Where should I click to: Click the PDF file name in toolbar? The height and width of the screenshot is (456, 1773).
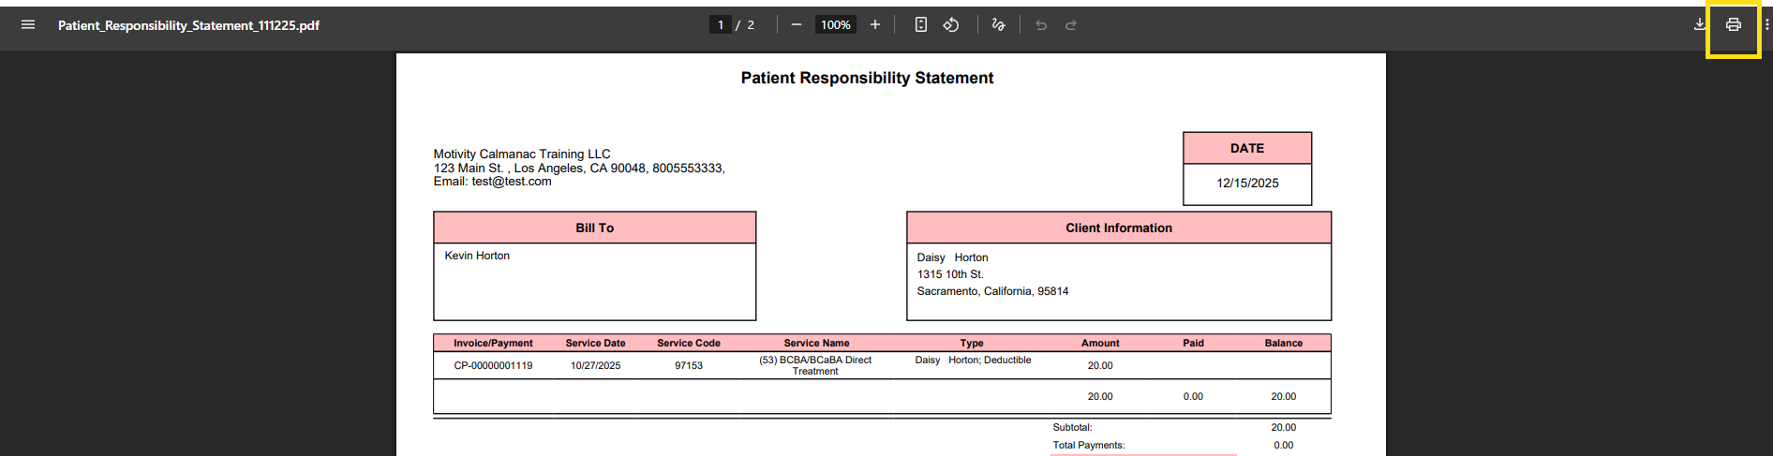(x=188, y=25)
